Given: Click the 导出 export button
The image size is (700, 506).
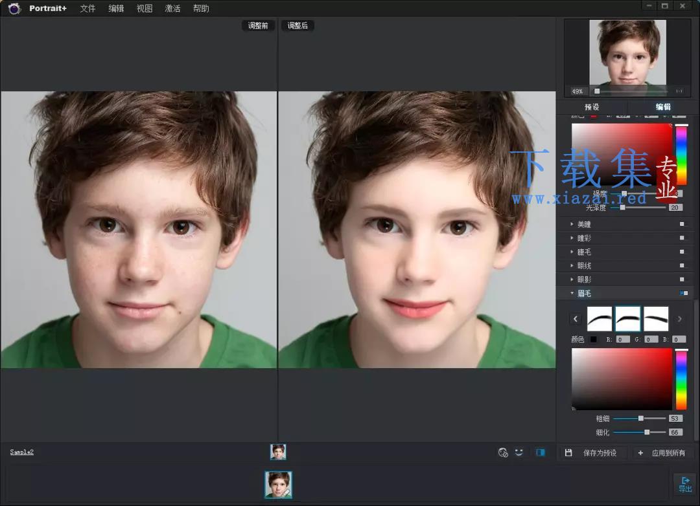Looking at the screenshot, I should click(x=685, y=485).
